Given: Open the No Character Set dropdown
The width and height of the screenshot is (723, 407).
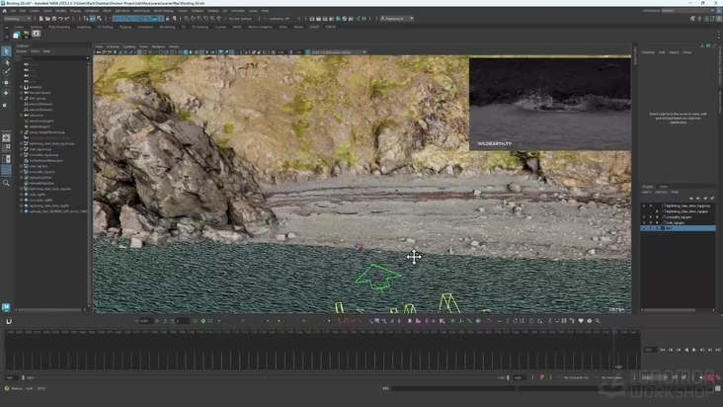Looking at the screenshot, I should 577,377.
